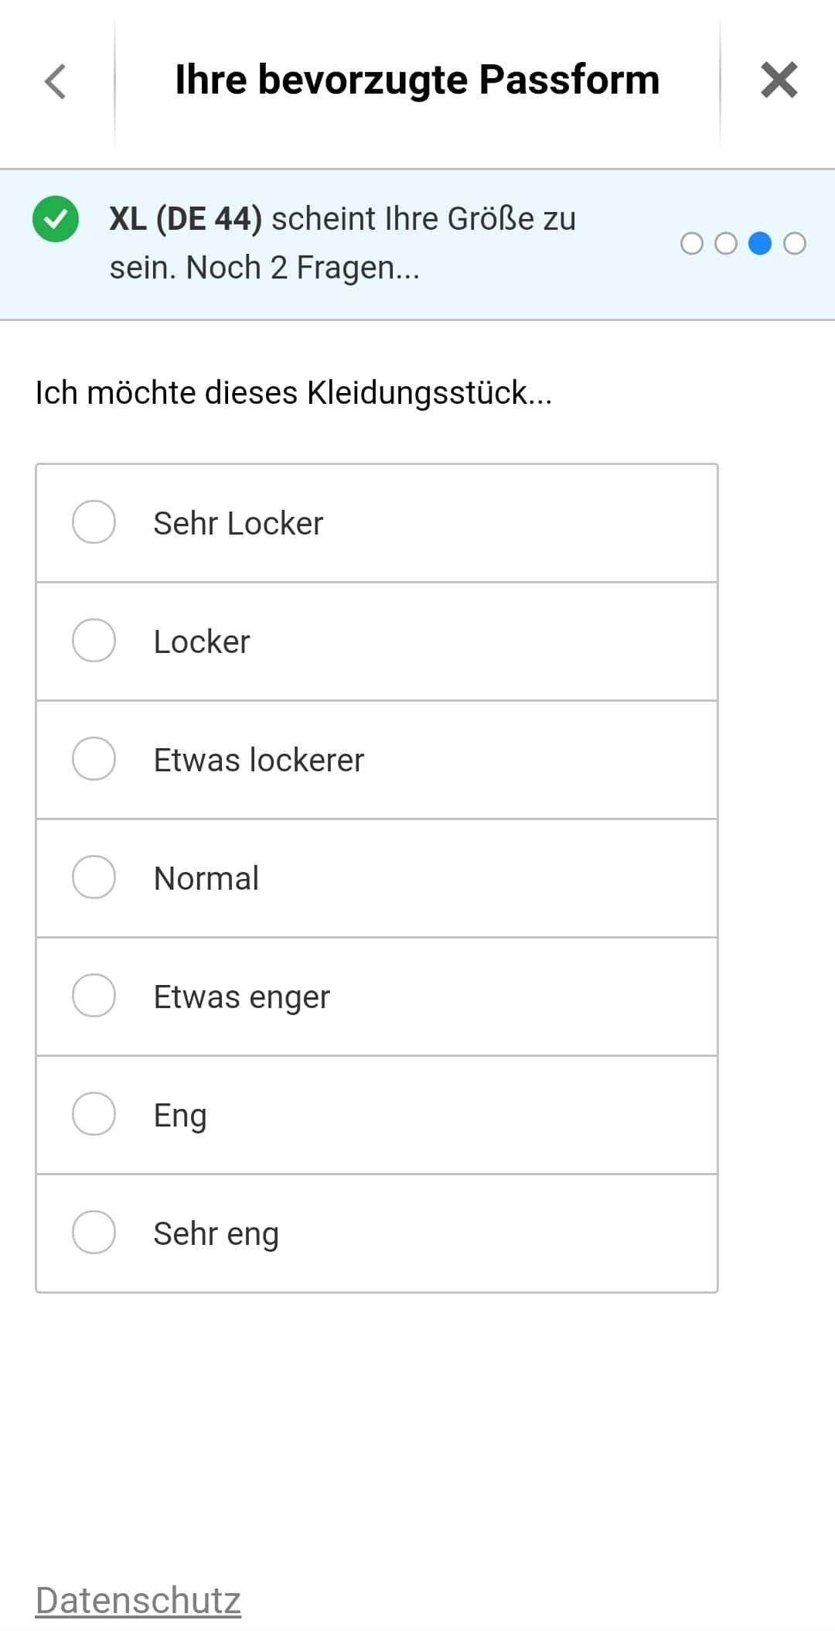Click the 'XL (DE 44)' size recommendation text

(186, 219)
